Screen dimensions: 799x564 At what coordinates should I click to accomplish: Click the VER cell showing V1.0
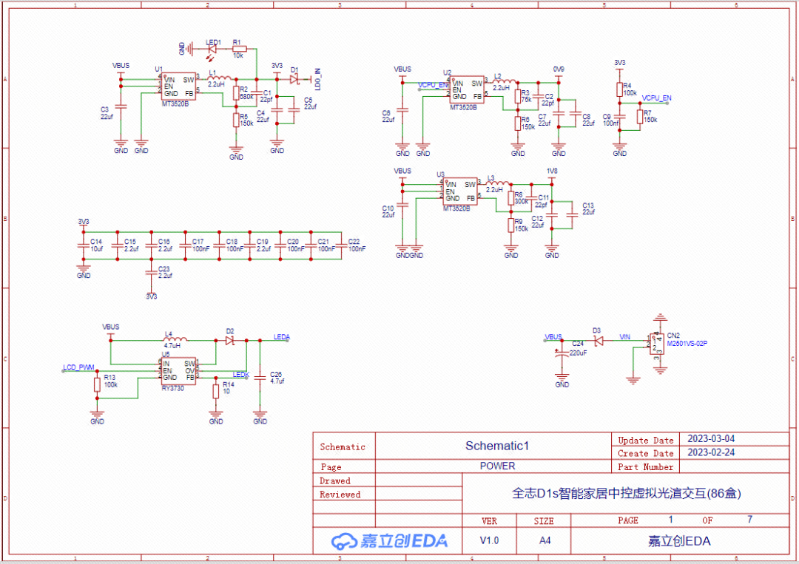[489, 540]
